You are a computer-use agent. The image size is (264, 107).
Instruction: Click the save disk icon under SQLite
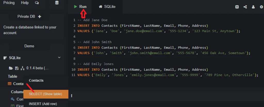click(17, 68)
